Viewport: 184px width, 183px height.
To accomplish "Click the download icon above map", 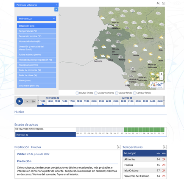I will click(x=163, y=3).
